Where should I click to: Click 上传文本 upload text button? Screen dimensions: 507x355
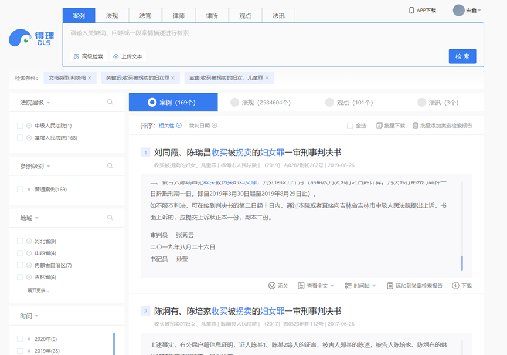127,56
